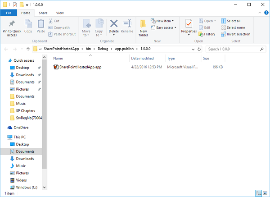
Task: Open Windows (C:) drive
Action: tap(23, 187)
